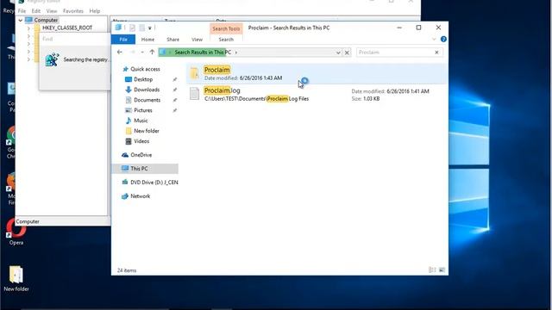Switch to the Home ribbon tab

[x=147, y=40]
